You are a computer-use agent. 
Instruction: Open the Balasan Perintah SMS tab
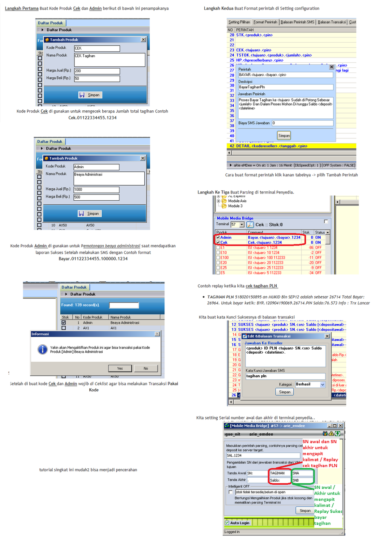click(x=297, y=22)
